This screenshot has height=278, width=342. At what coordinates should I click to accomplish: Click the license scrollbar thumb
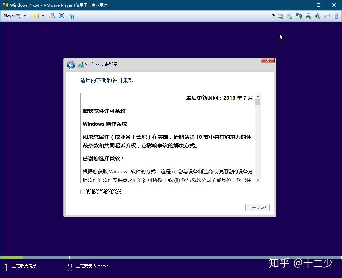[x=258, y=102]
